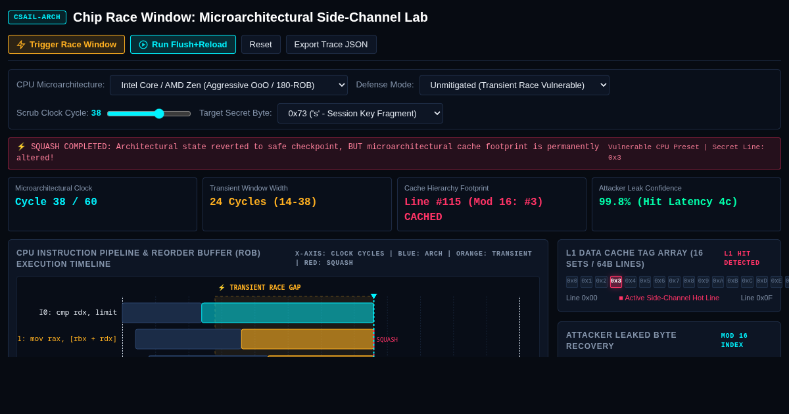Viewport: 789px width, 414px height.
Task: Click the dark blue arch bar of I1 mov
Action: click(x=188, y=339)
